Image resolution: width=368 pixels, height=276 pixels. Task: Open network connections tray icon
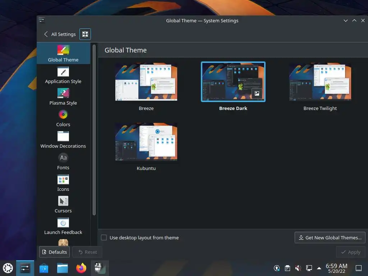coord(309,268)
